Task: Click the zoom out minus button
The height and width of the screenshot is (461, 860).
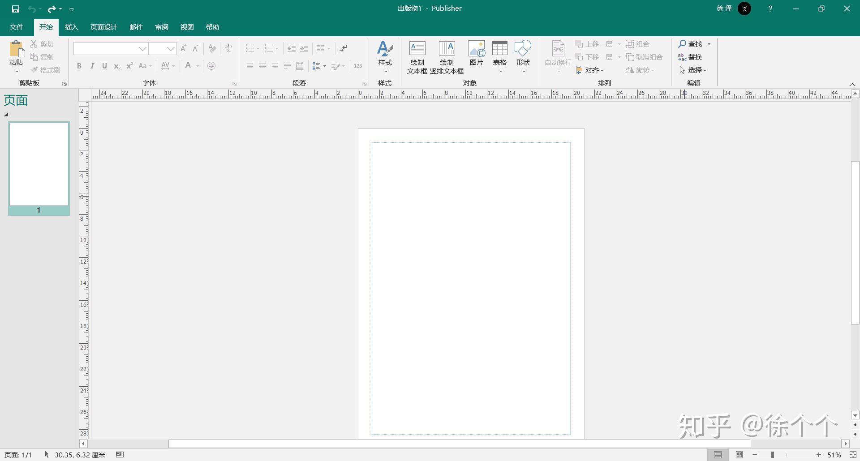Action: (755, 455)
